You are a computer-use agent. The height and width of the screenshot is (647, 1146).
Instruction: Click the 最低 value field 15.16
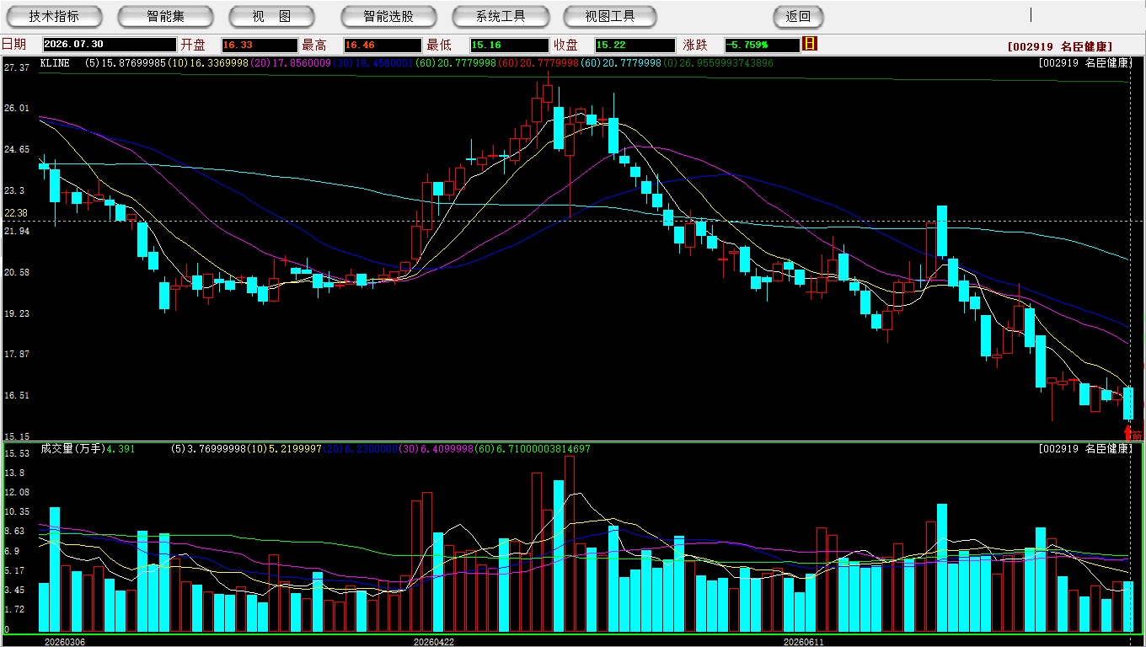pos(510,45)
